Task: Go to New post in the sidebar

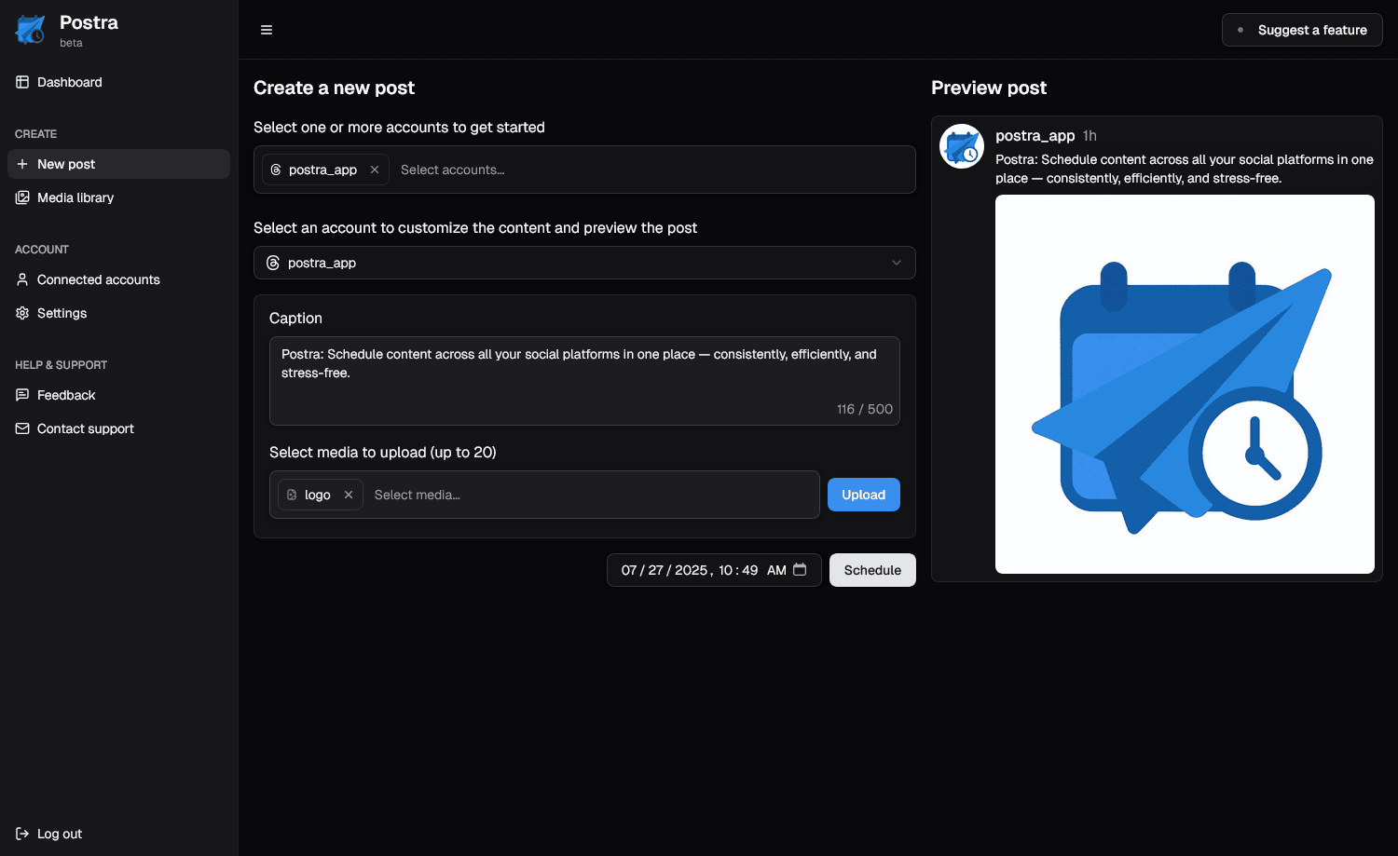Action: [118, 164]
